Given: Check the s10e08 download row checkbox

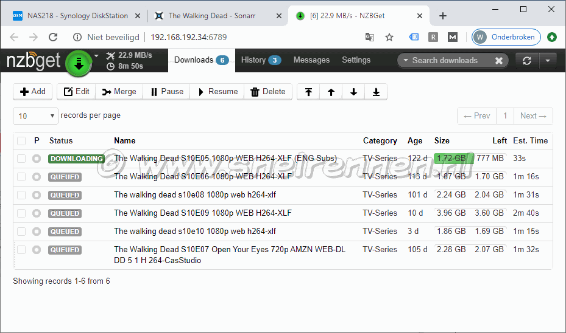Looking at the screenshot, I should tap(21, 195).
